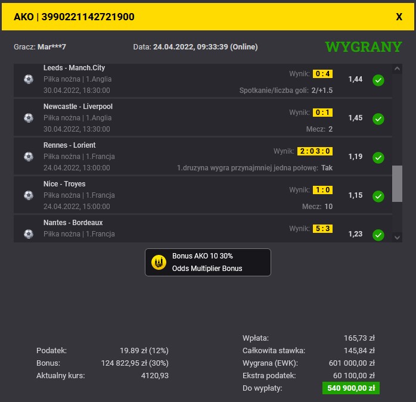This screenshot has height=402, width=416.
Task: Click the soccer ball icon beside Rennes - Lorient
Action: pos(29,157)
